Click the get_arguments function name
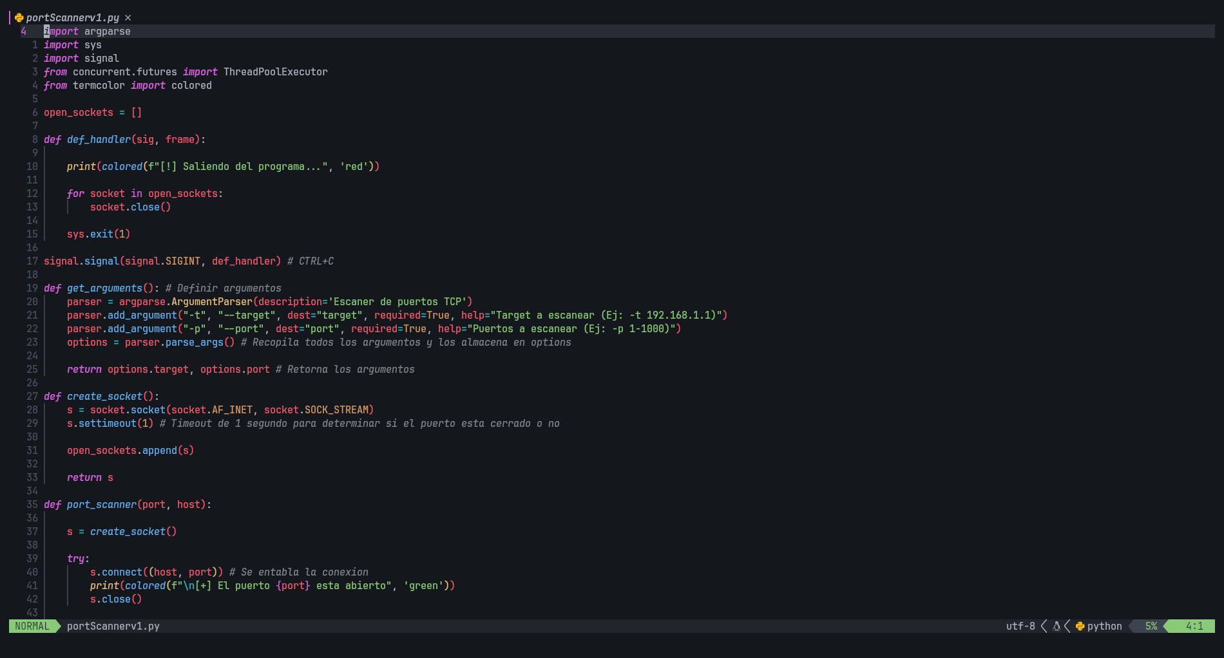The height and width of the screenshot is (658, 1224). coord(104,288)
